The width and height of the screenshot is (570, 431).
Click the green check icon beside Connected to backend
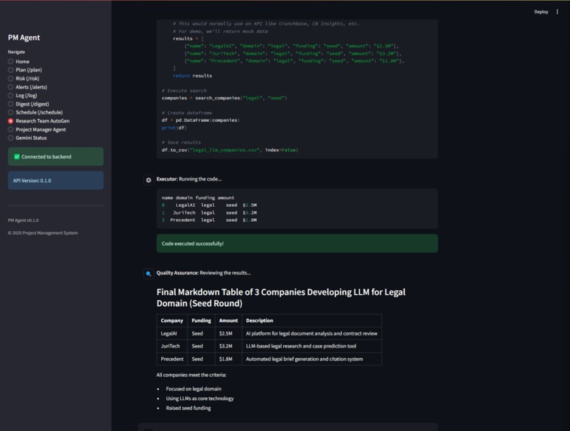[x=17, y=156]
